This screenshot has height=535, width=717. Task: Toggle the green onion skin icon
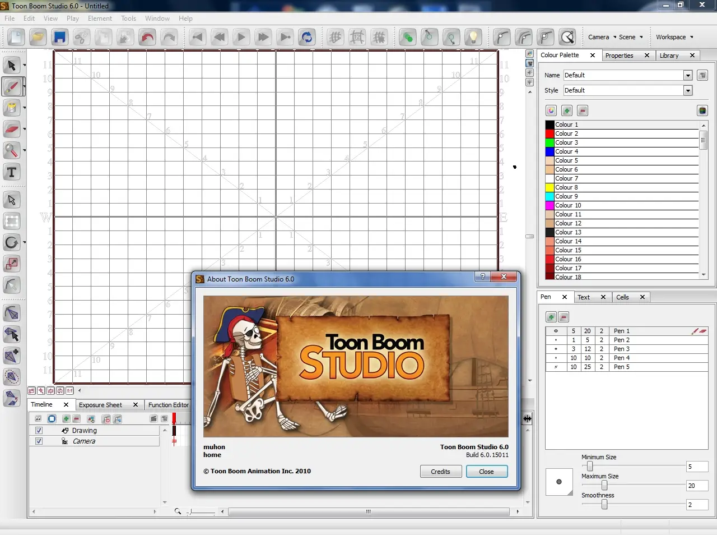click(x=407, y=38)
